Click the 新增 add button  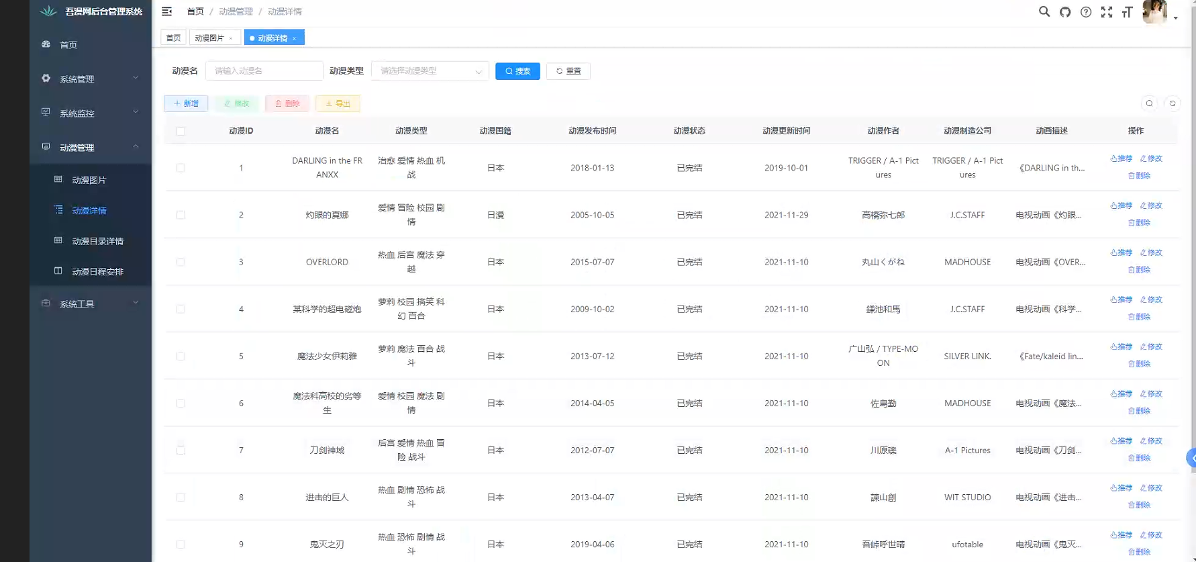186,103
